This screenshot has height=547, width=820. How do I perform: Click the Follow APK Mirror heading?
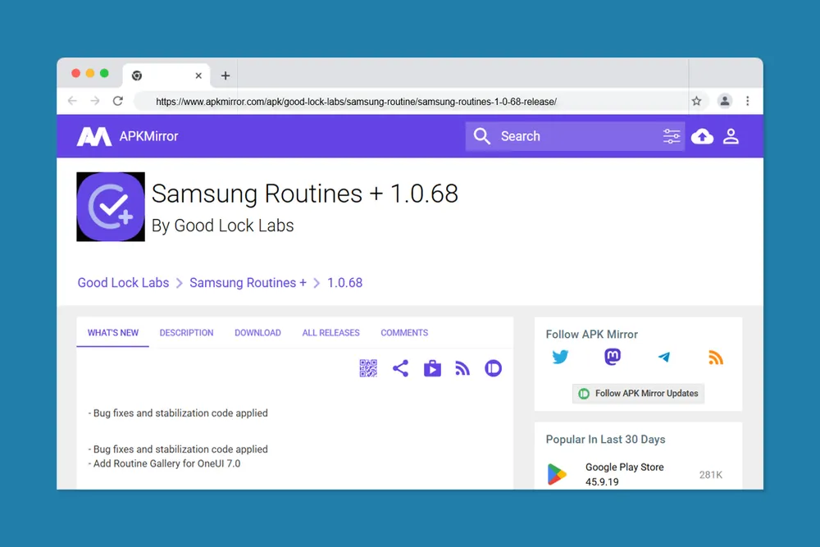click(591, 334)
